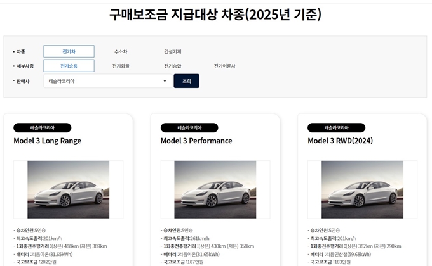Click the 세부차종 filter label
Viewport: 432px width, 266px height.
[24, 66]
